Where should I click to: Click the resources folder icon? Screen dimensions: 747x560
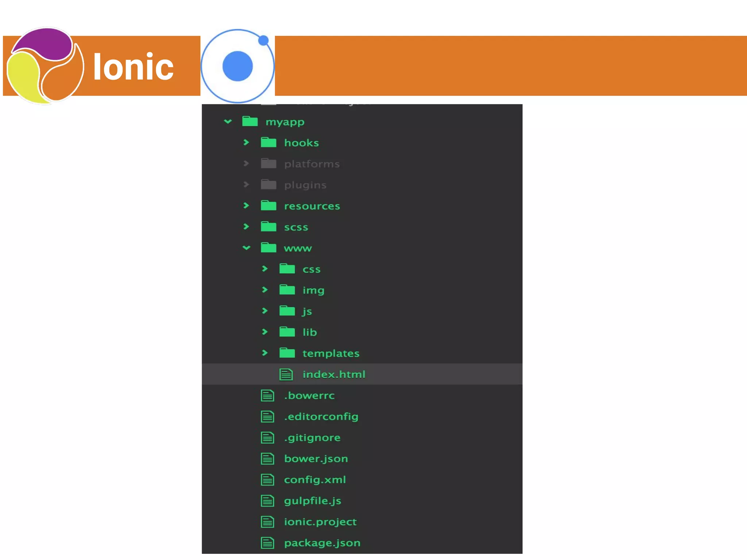click(x=269, y=206)
